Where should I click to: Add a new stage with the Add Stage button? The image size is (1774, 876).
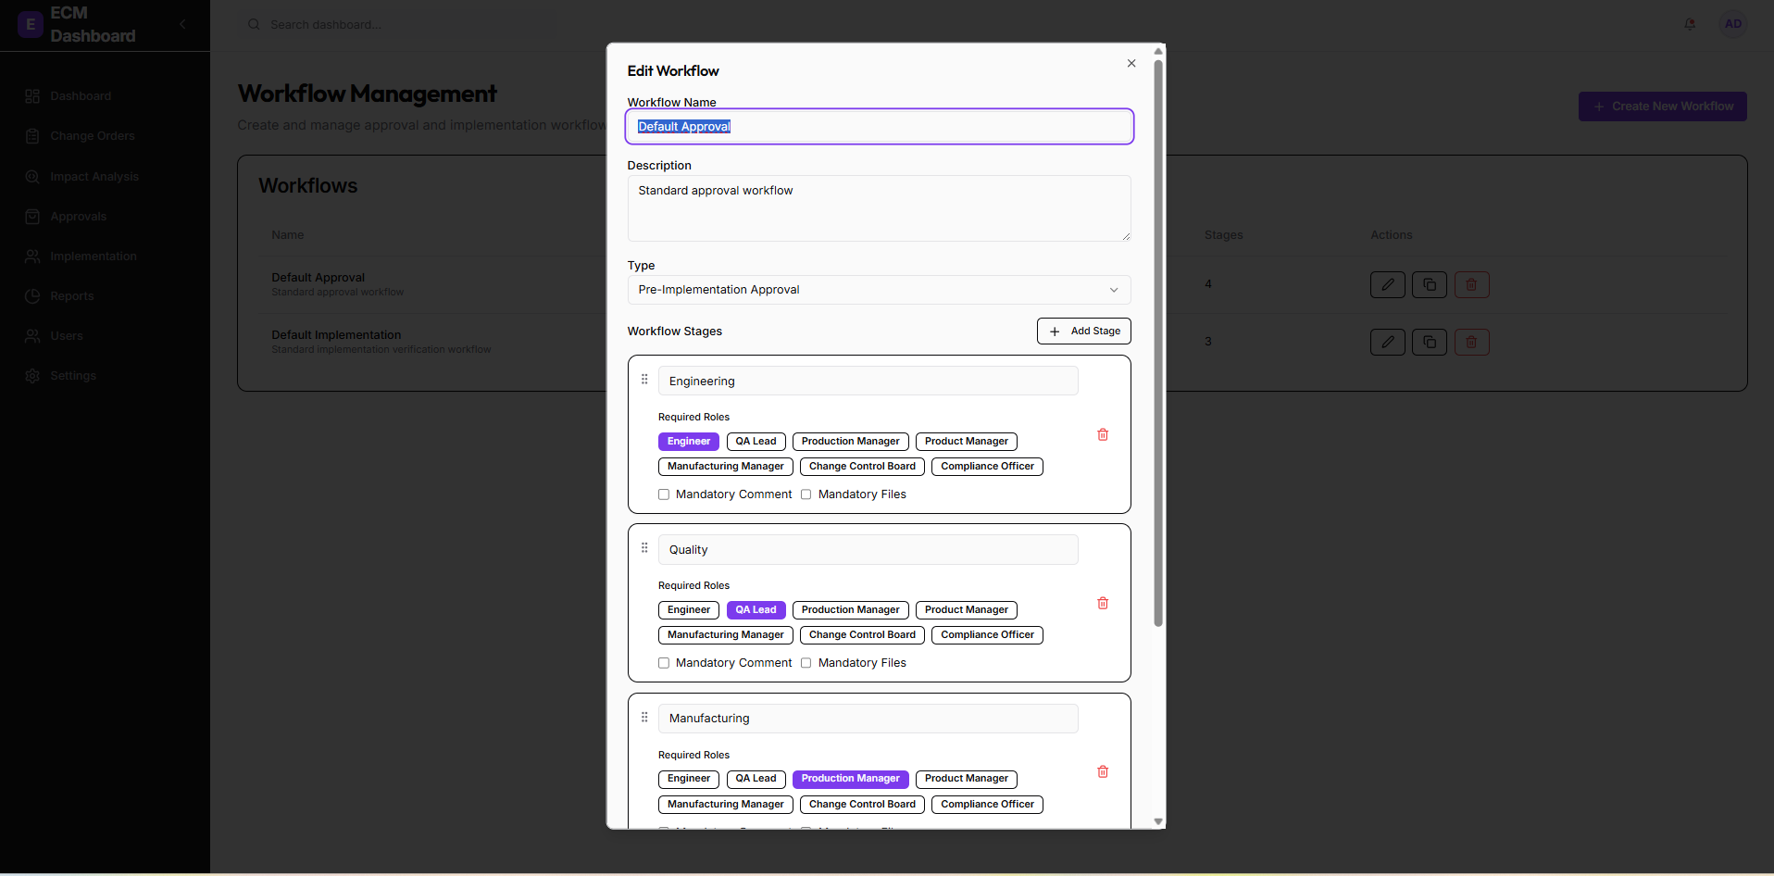(1083, 331)
